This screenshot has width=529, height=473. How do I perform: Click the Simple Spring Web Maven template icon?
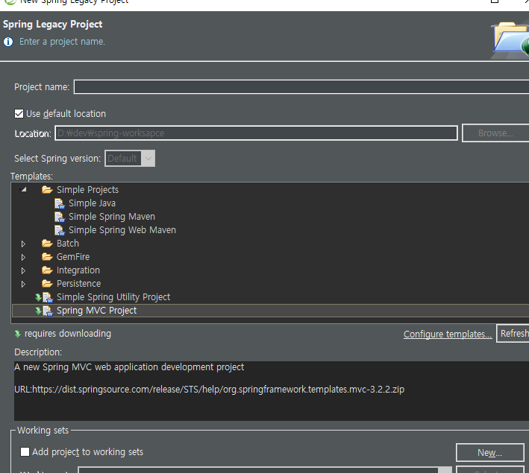tap(60, 230)
